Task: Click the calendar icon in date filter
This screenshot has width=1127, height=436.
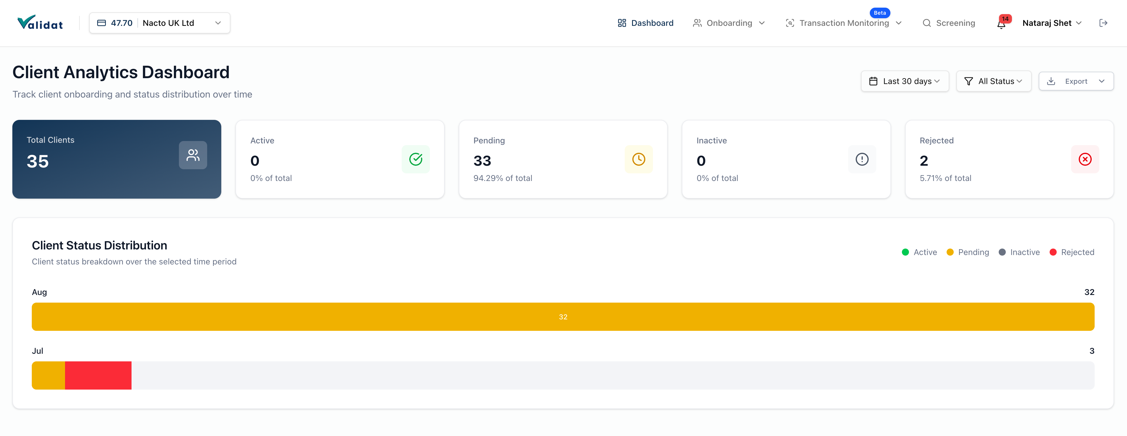Action: [873, 81]
